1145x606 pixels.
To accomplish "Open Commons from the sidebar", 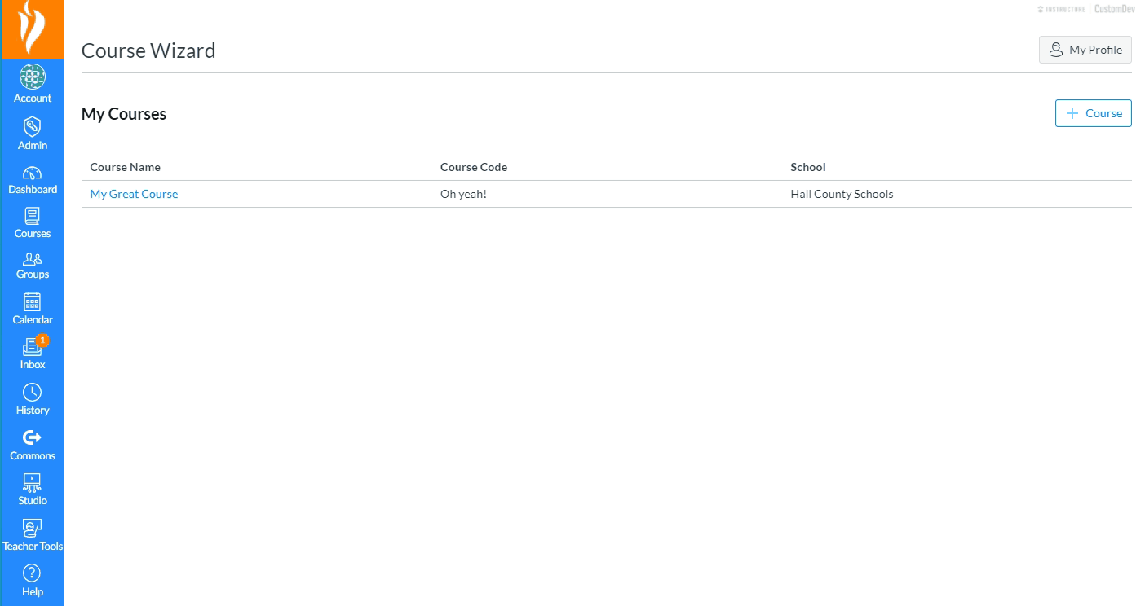I will (32, 445).
